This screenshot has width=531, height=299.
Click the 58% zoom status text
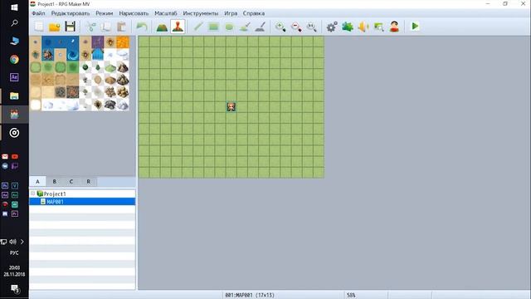point(351,296)
